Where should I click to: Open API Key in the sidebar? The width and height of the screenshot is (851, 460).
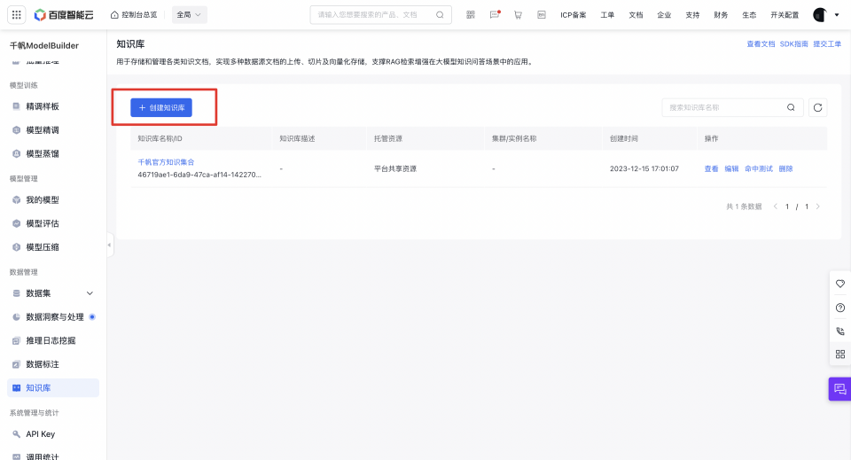[40, 434]
